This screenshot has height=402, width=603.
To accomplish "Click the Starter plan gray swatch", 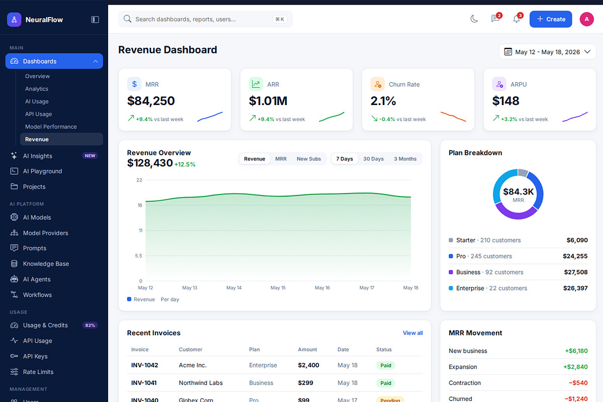I will point(451,240).
